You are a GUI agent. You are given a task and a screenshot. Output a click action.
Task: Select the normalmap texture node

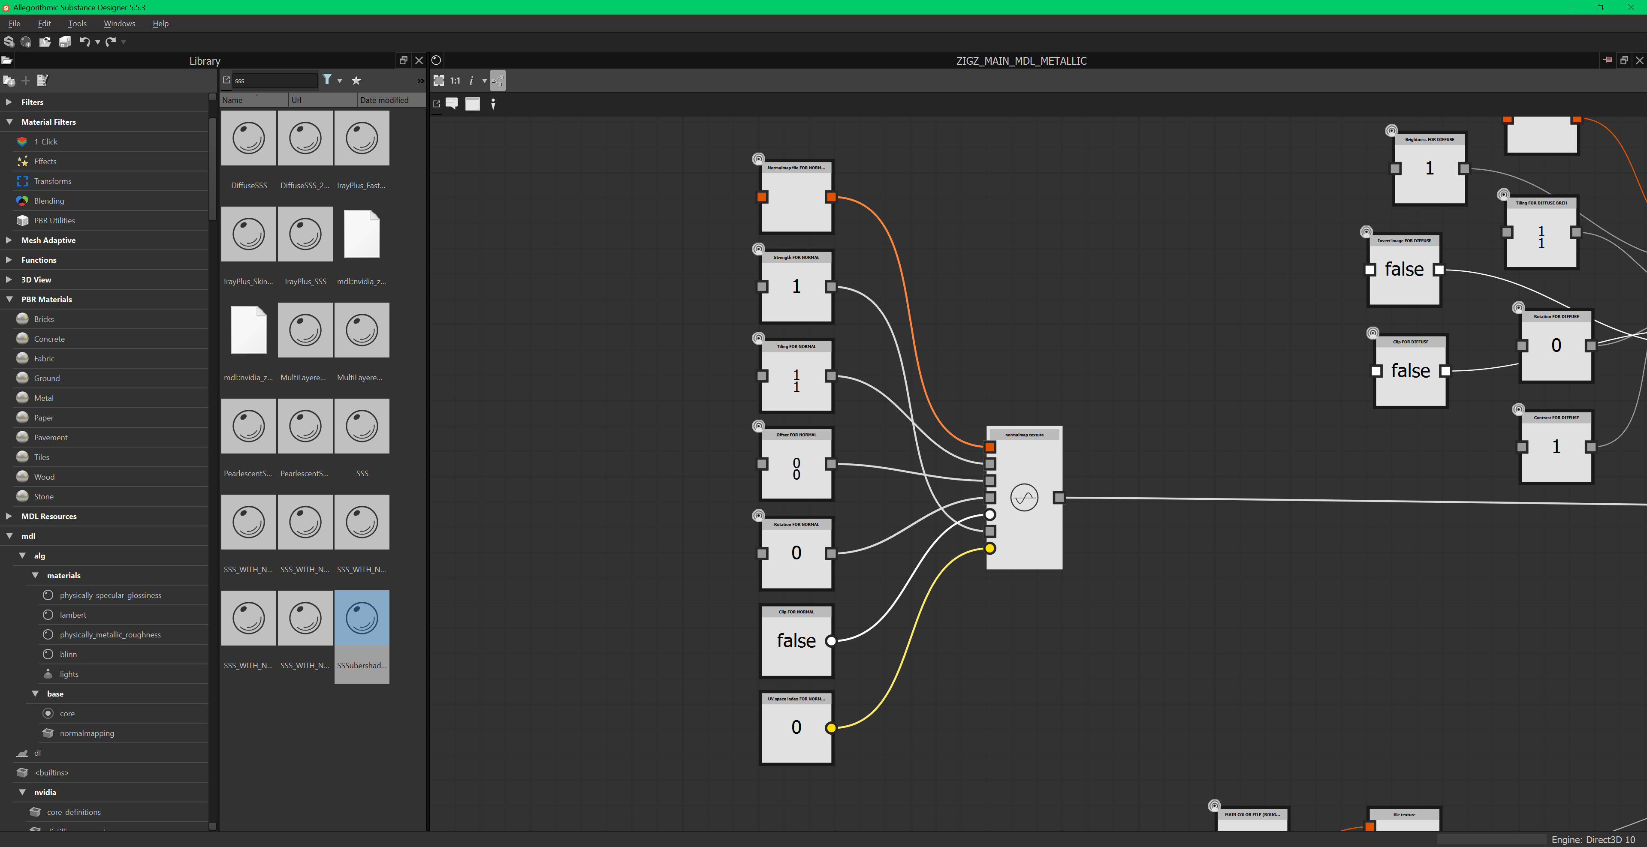point(1024,498)
